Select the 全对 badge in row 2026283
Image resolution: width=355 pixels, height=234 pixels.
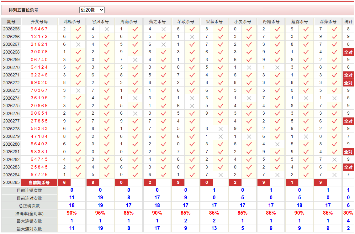coord(348,167)
